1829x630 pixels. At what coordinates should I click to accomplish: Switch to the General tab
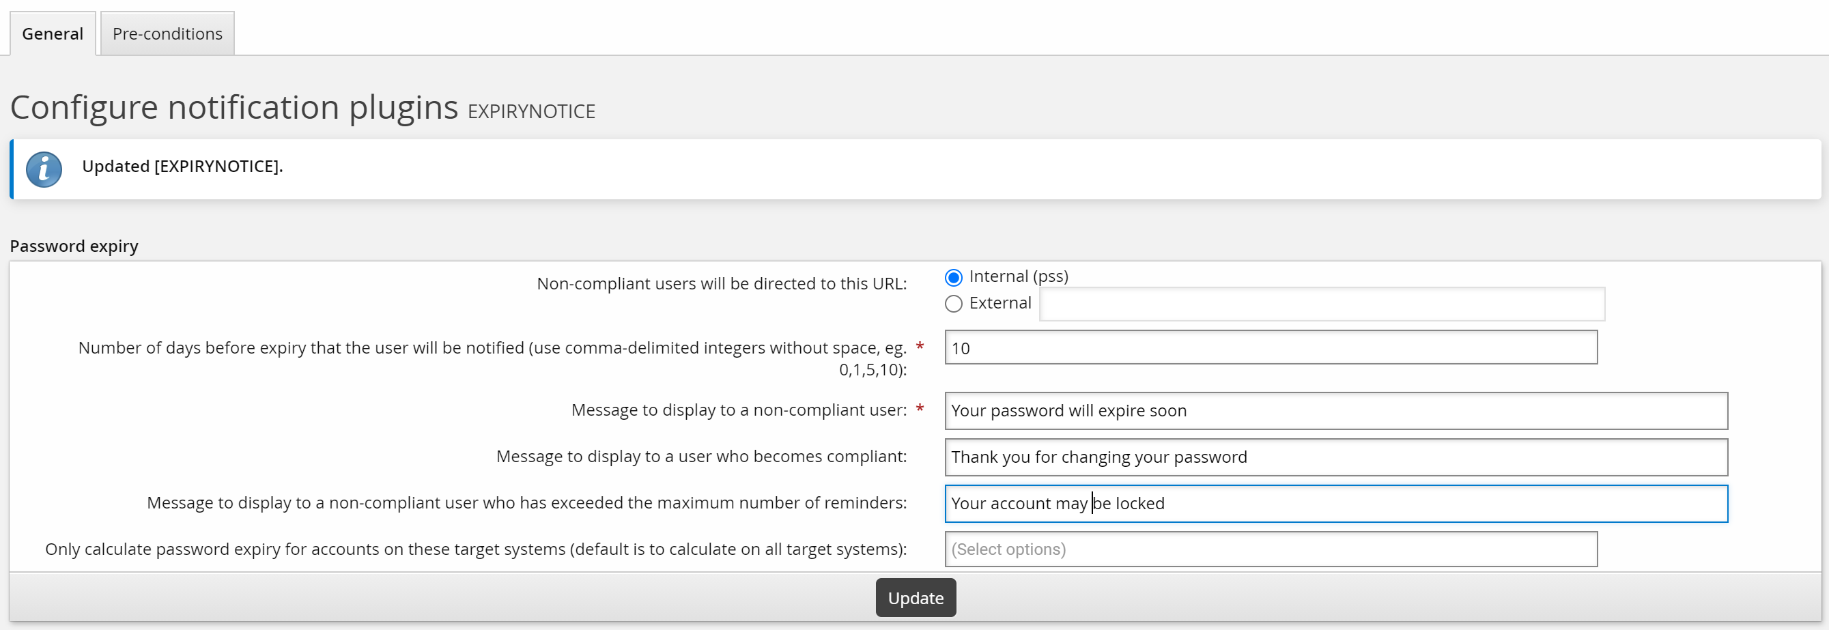click(x=53, y=33)
